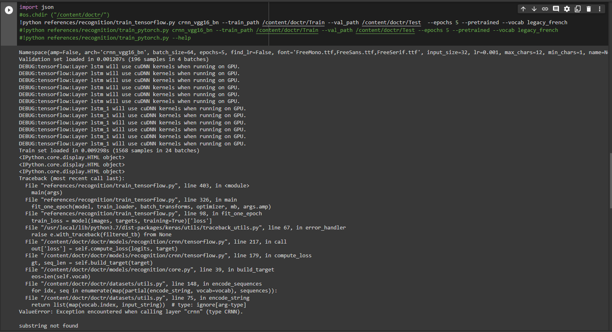Open editor settings with the gear icon
The image size is (612, 332).
[x=566, y=8]
